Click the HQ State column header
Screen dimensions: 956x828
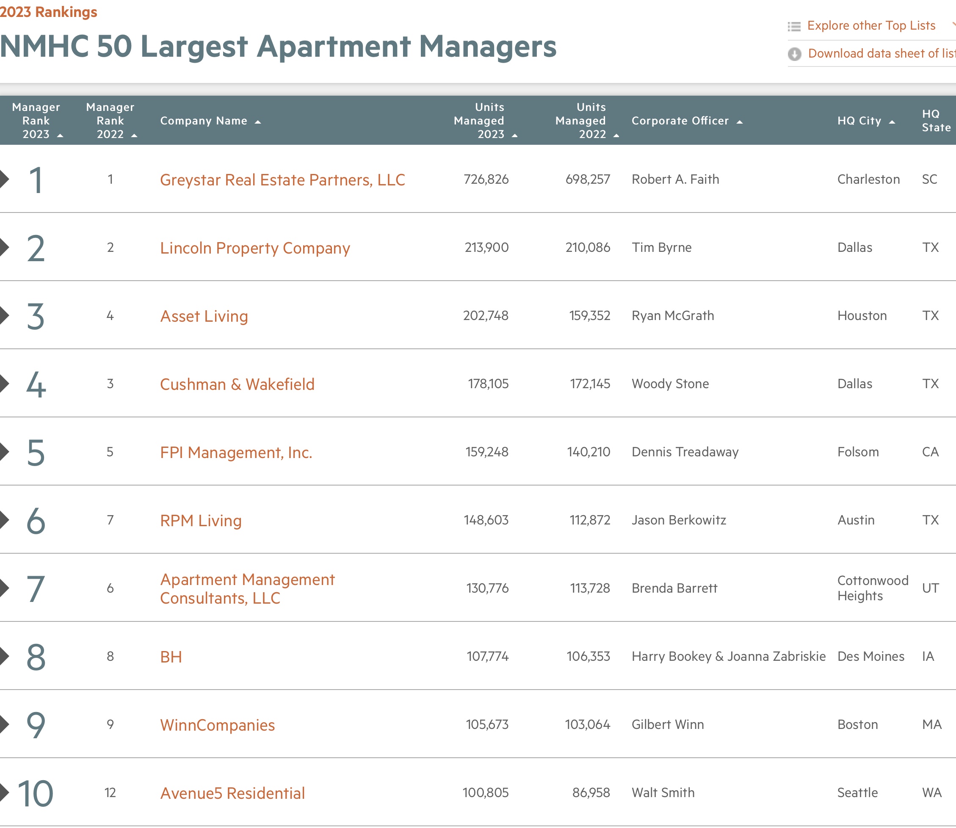936,121
